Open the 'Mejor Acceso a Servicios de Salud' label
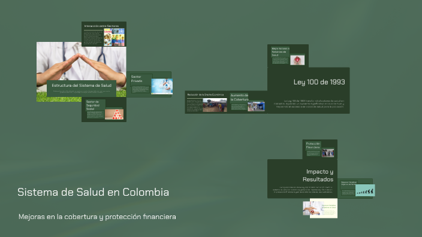 [x=281, y=52]
